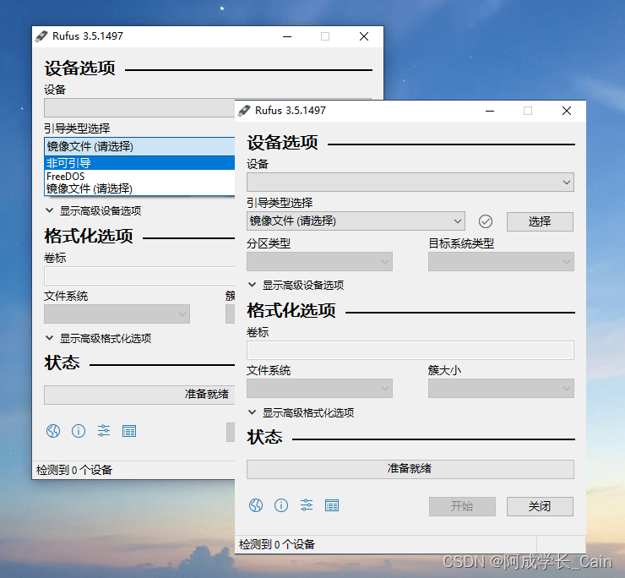The image size is (625, 578).
Task: Click 准备就绪 progress bar in front window
Action: 410,469
